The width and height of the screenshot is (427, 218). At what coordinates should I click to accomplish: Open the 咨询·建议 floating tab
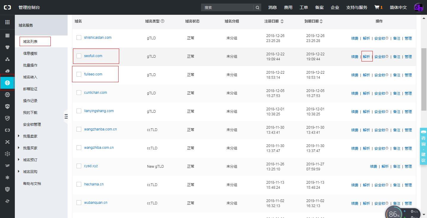pos(423,146)
